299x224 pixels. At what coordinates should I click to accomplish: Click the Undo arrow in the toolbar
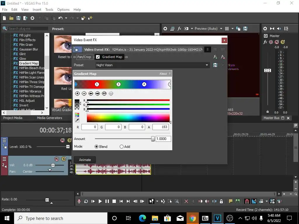[60, 18]
